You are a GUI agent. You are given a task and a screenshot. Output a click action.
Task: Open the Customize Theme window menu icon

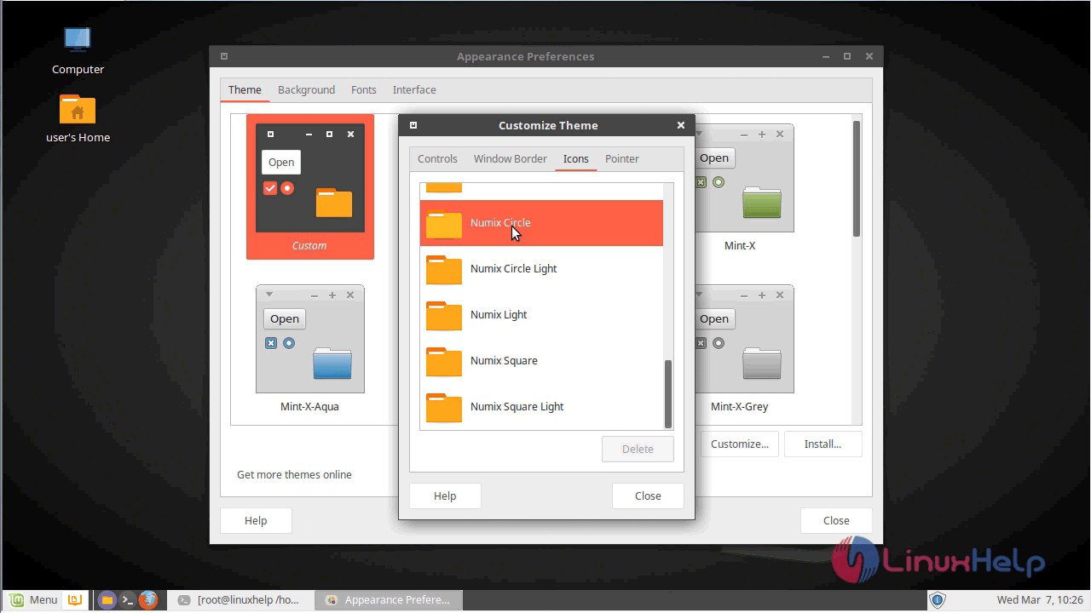coord(413,125)
